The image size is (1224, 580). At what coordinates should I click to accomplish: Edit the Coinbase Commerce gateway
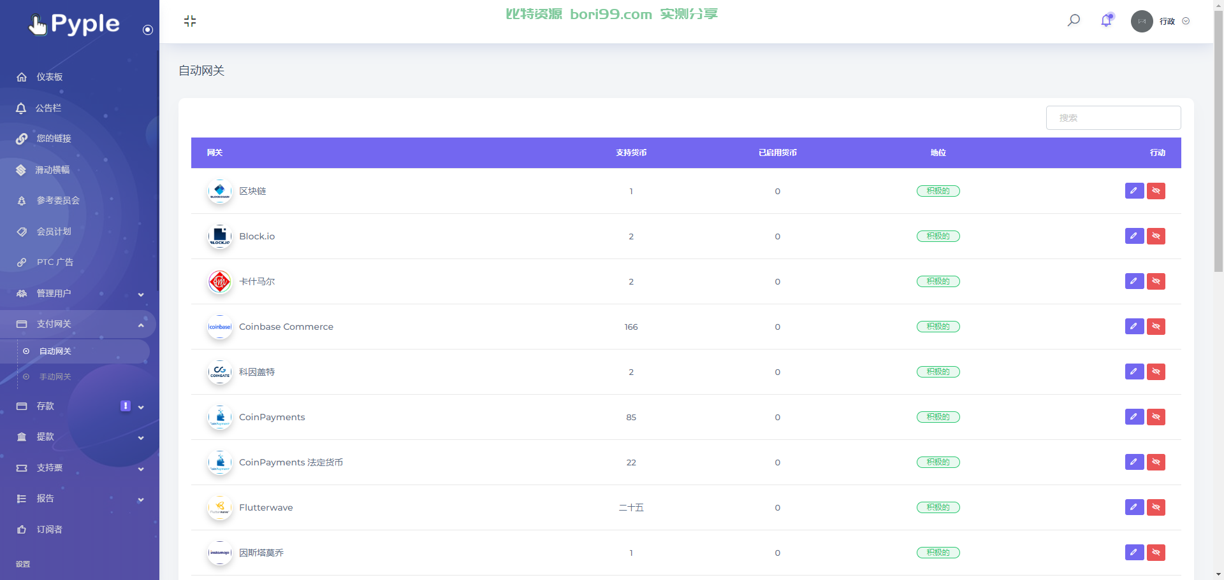click(1134, 327)
